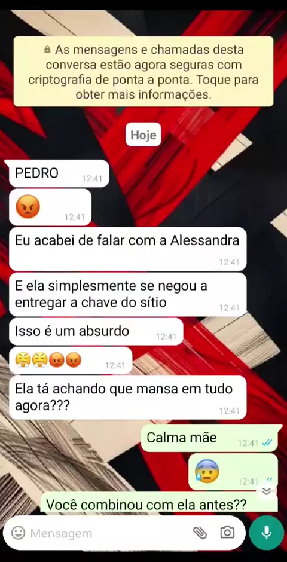Select message 'Eu acabei de falar com a Alessandra'
This screenshot has width=287, height=562.
[127, 249]
